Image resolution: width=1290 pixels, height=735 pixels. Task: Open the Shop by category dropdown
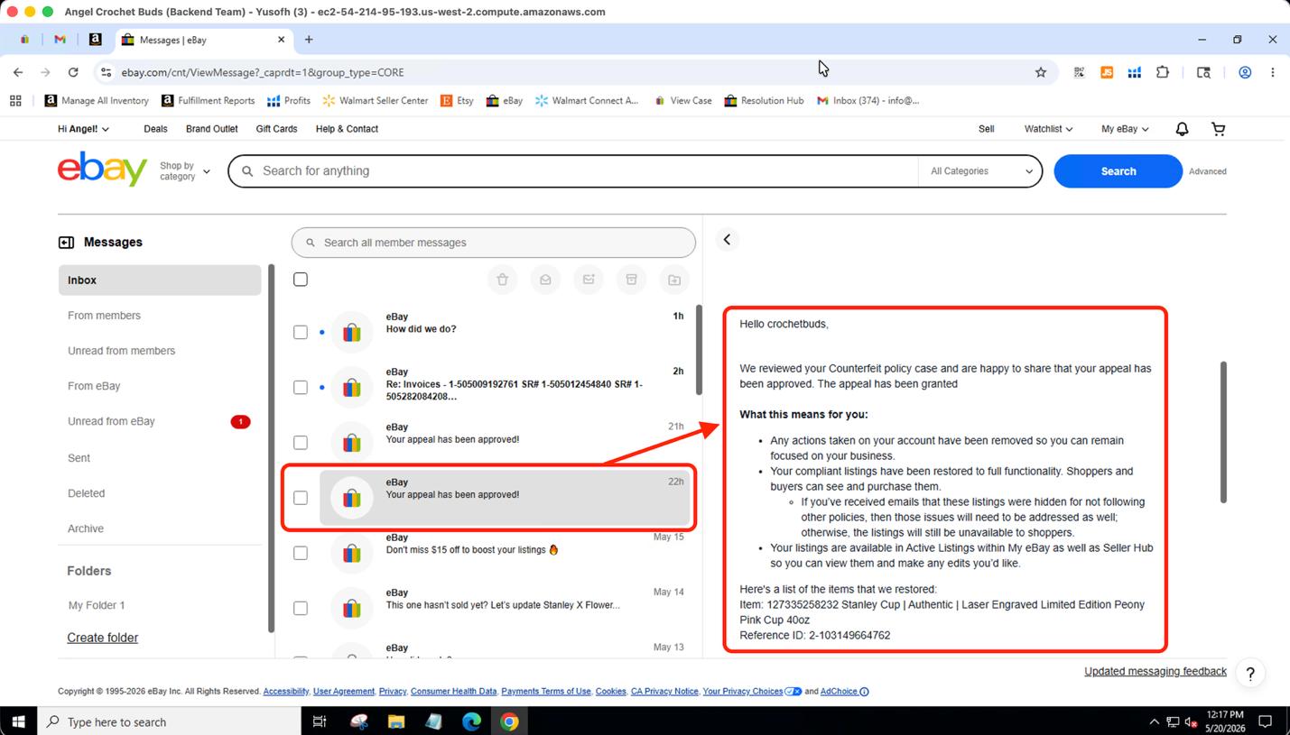(x=184, y=171)
